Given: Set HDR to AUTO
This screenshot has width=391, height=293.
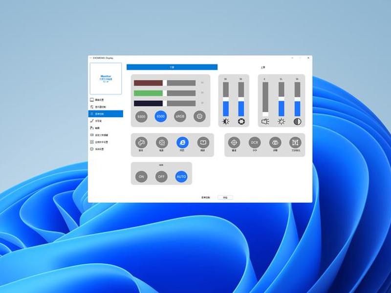Looking at the screenshot, I should click(181, 177).
